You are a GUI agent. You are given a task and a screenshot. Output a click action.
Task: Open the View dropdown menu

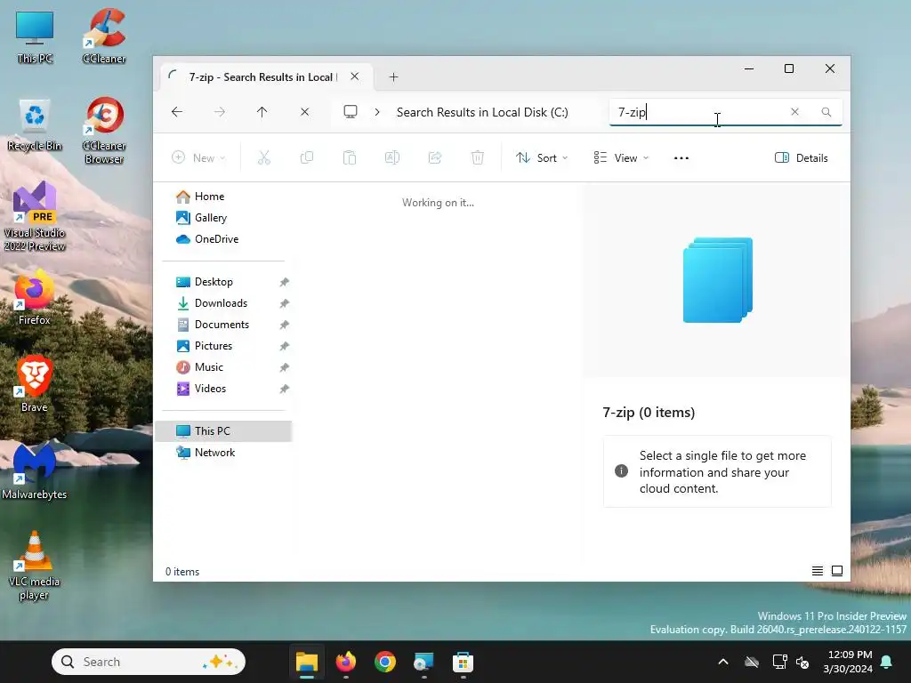pos(620,158)
